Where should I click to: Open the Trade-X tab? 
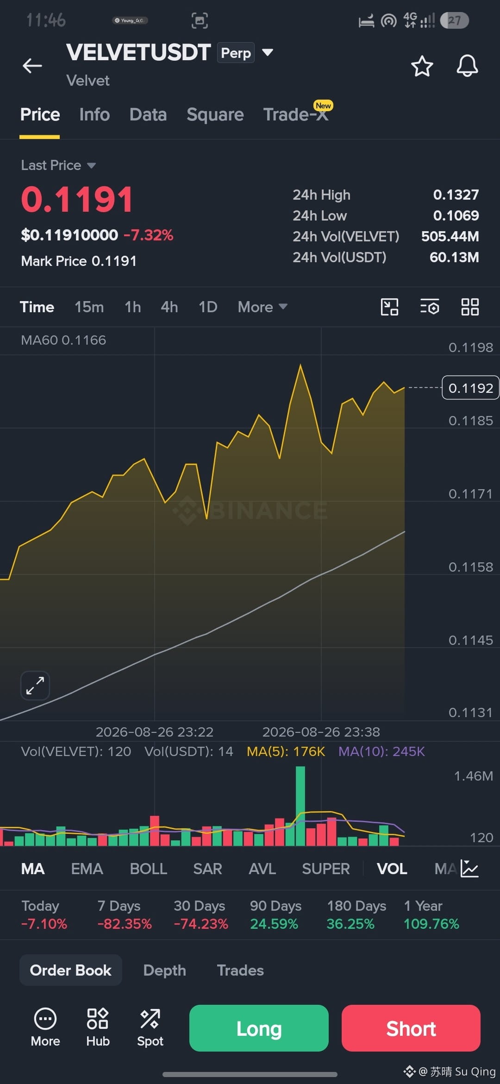296,114
